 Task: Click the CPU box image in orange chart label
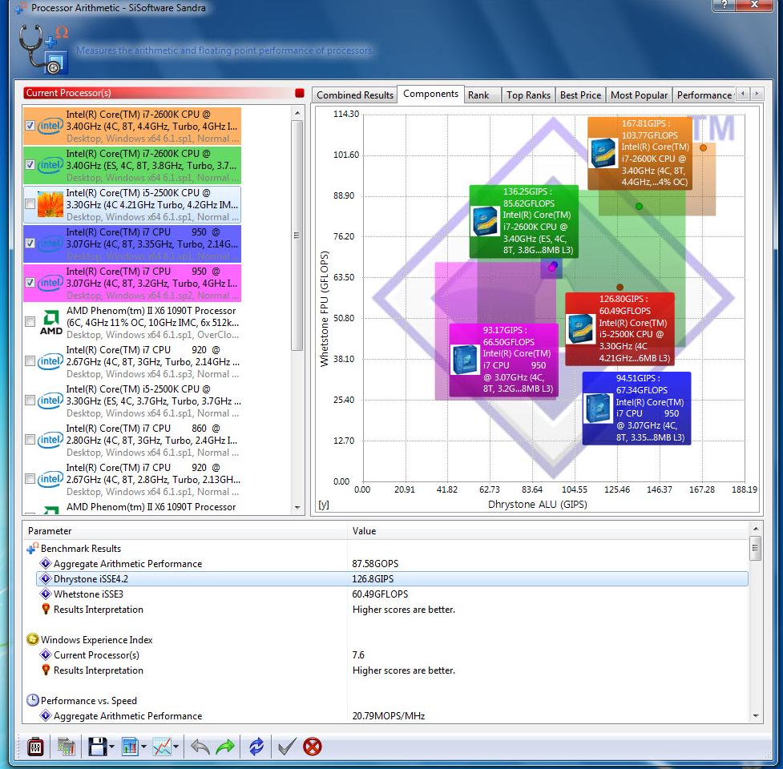click(603, 153)
